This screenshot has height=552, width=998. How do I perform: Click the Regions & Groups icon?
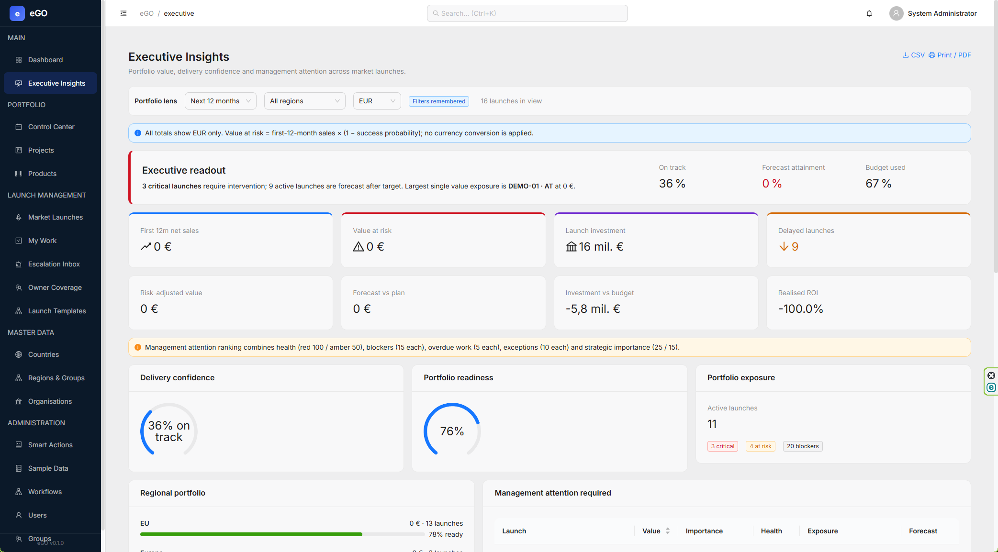[x=19, y=378]
